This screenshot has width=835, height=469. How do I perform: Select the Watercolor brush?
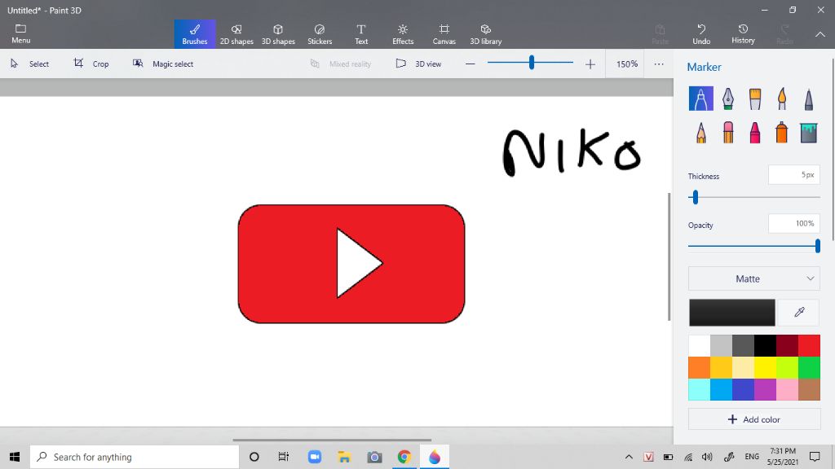click(x=782, y=99)
